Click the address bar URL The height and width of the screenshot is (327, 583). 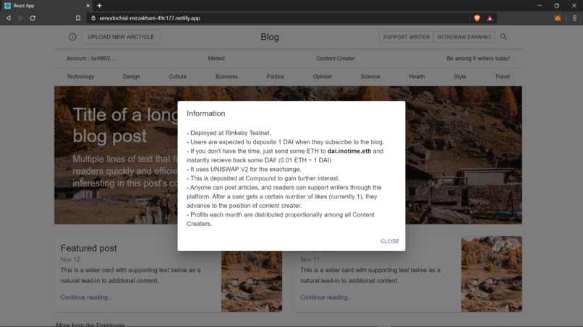(x=150, y=18)
